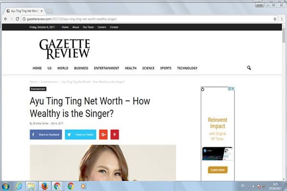Screen dimensions: 287x191
Task: Click the Reinvent Impact ad text
Action: tap(218, 123)
